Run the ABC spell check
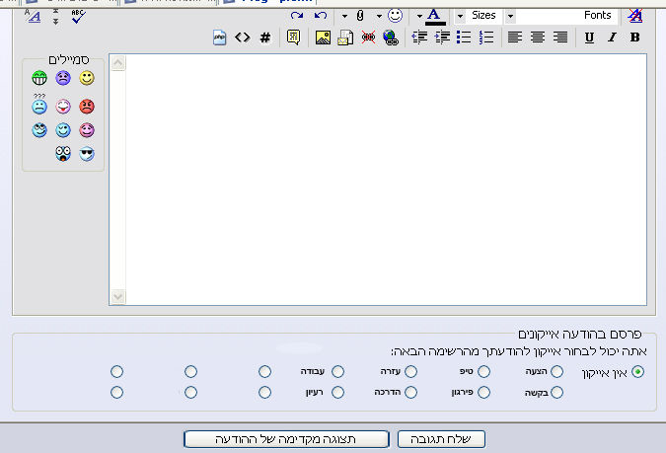The width and height of the screenshot is (666, 453). 78,16
